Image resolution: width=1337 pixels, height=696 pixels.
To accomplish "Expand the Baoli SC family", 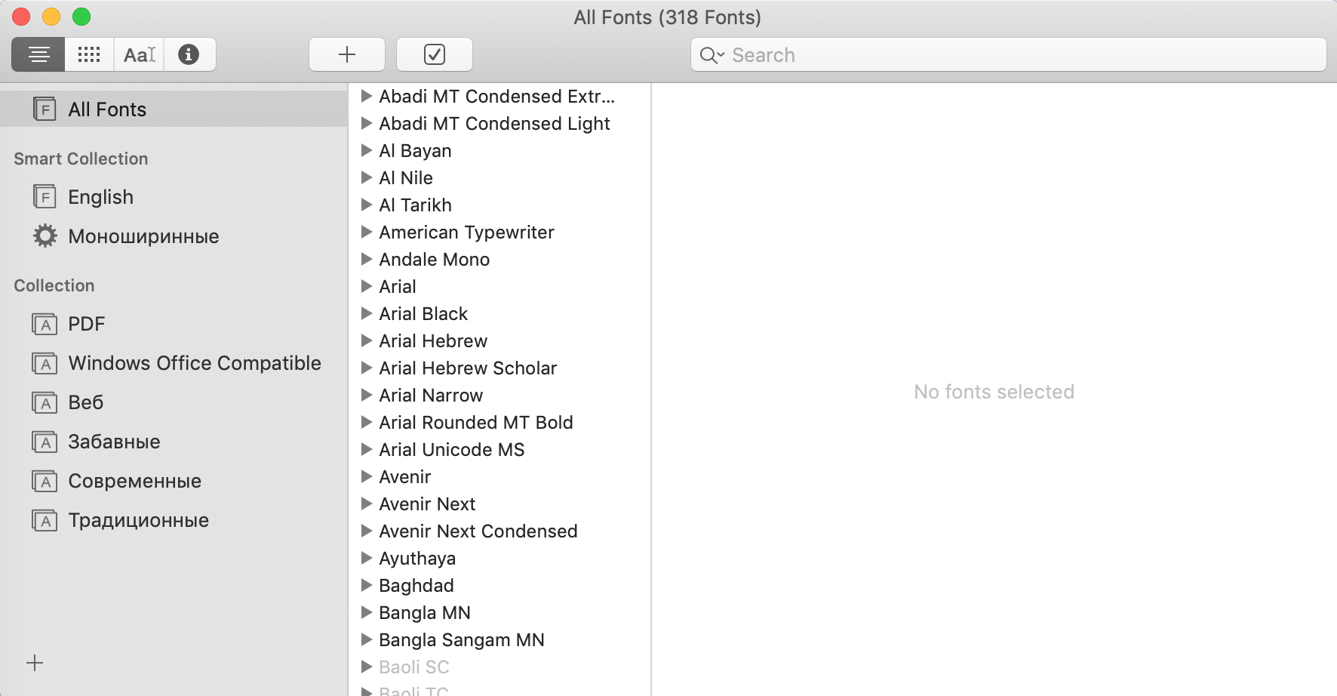I will tap(367, 667).
